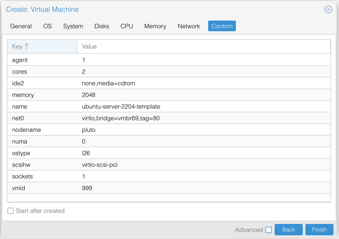Select the vmid row with value 999

pos(136,188)
